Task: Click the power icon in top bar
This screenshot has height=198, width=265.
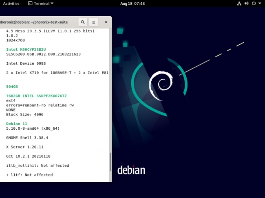Action: tap(254, 3)
